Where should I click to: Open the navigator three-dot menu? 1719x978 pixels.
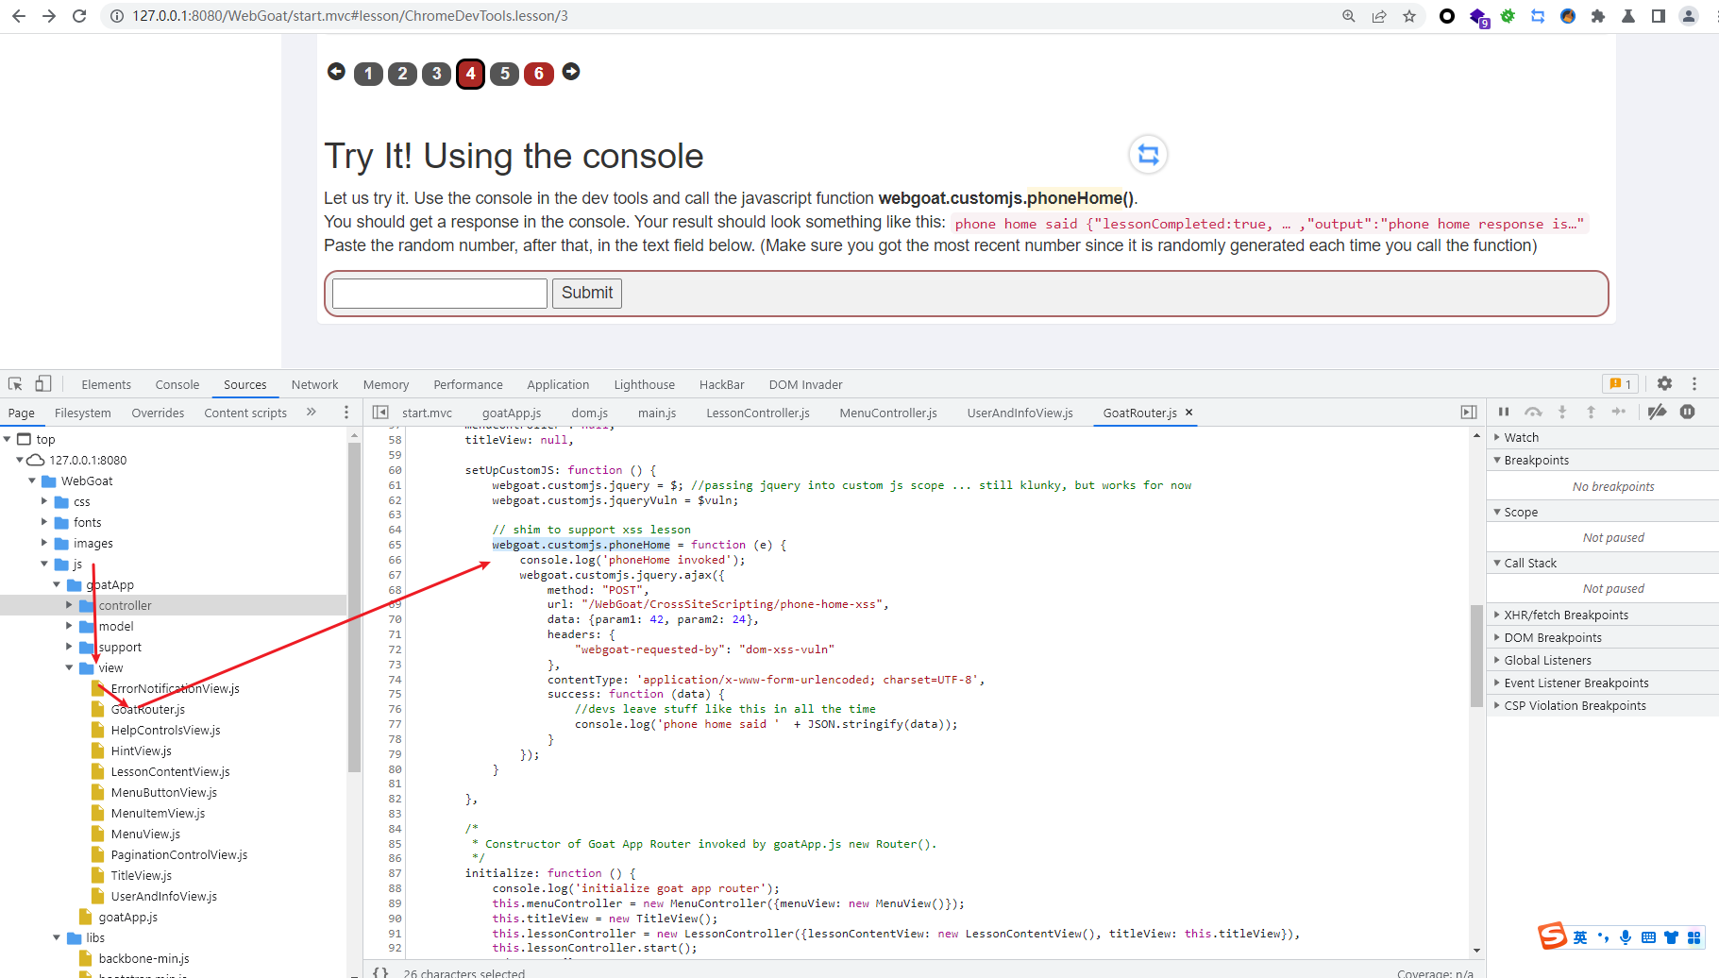346,413
